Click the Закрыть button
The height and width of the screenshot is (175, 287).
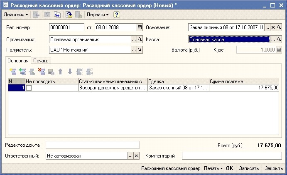pyautogui.click(x=274, y=168)
